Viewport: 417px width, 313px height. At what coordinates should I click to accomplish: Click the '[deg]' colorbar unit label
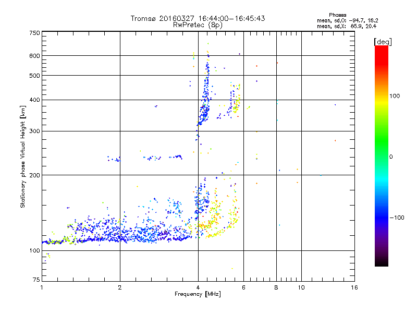(383, 42)
